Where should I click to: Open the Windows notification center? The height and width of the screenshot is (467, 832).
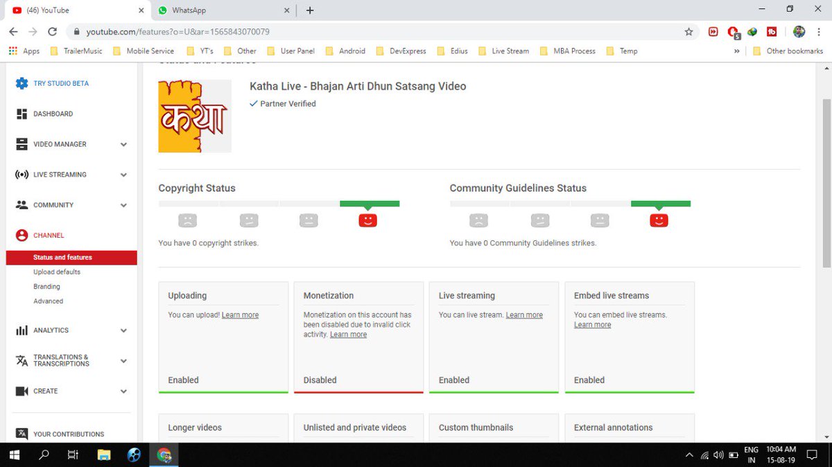[x=813, y=455]
